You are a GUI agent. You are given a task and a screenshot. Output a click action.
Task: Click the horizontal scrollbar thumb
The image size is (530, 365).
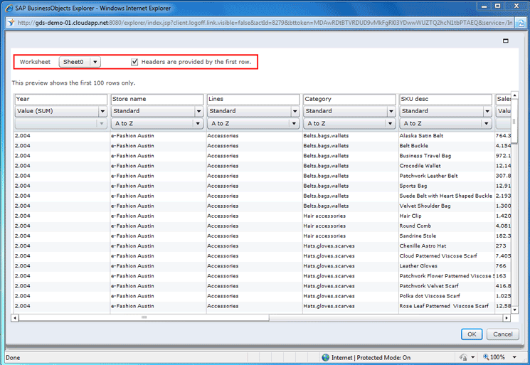144,317
